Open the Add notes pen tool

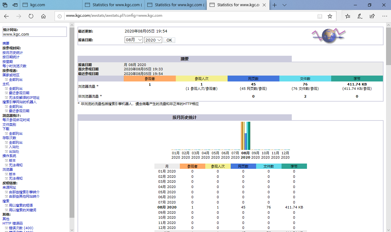click(360, 16)
